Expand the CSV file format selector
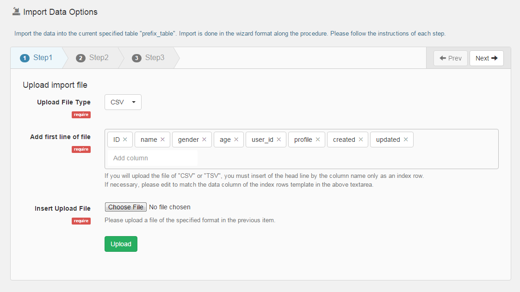Image resolution: width=520 pixels, height=292 pixels. click(123, 102)
